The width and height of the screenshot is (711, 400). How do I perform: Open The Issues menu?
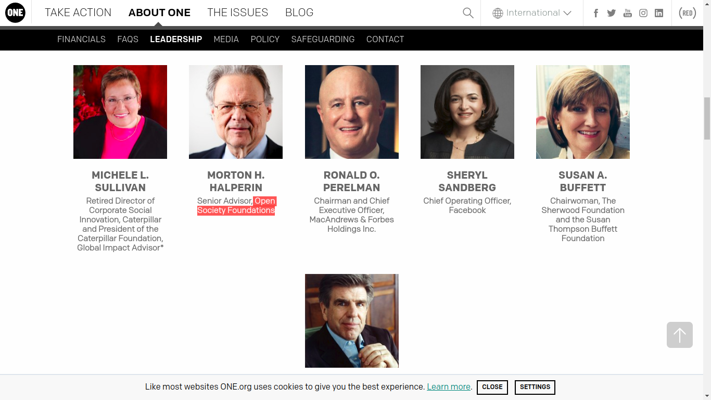click(x=237, y=12)
